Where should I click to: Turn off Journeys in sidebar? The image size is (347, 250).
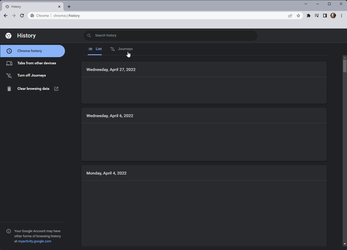click(x=31, y=76)
